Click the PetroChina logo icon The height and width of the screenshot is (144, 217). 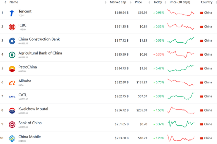point(12,69)
